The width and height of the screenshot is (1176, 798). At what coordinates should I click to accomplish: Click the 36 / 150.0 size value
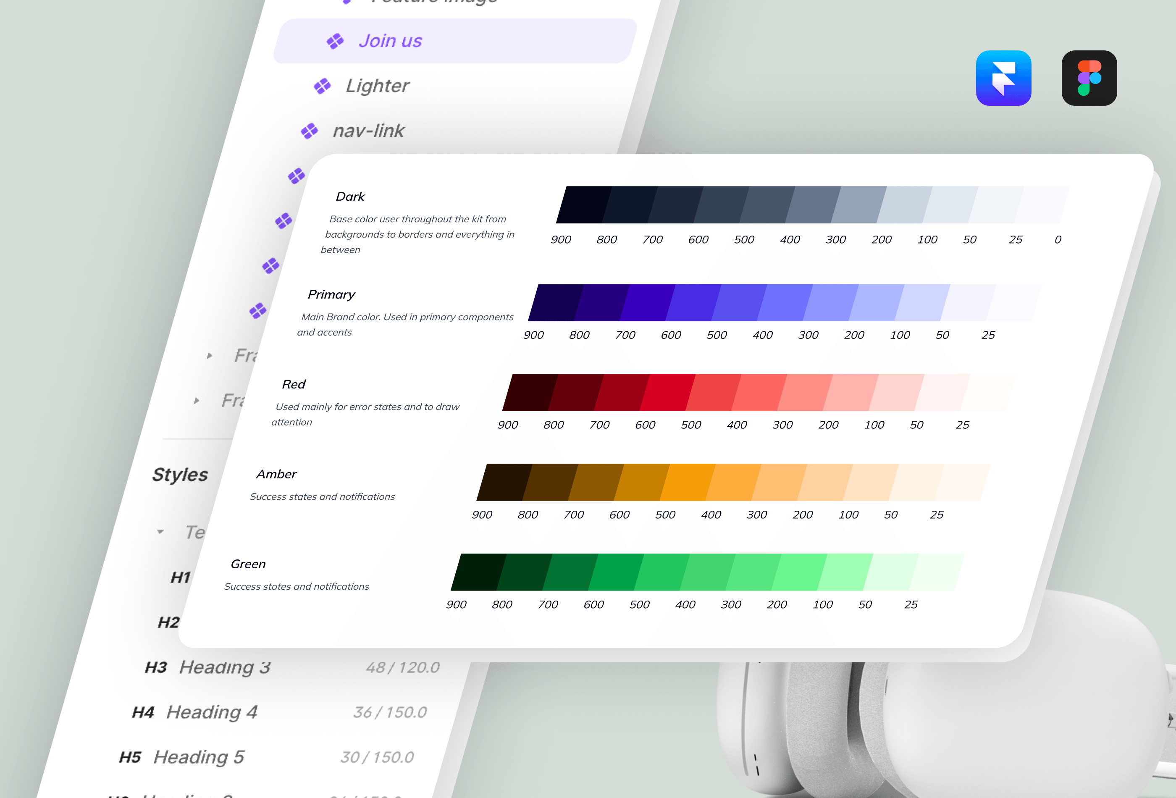[x=390, y=712]
